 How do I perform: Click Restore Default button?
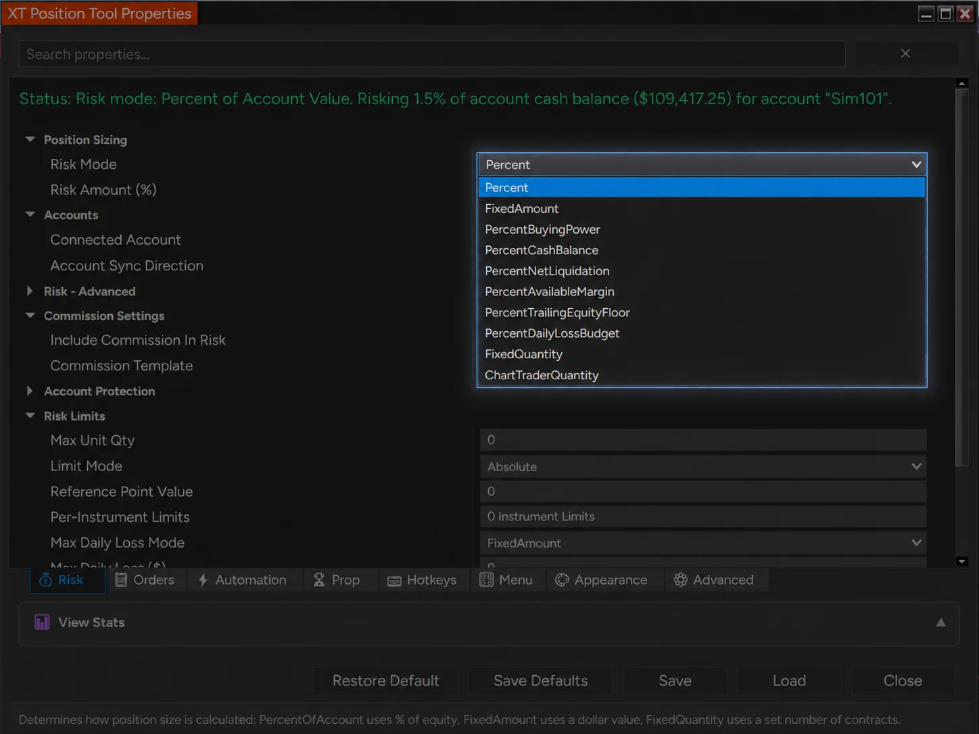pos(385,681)
